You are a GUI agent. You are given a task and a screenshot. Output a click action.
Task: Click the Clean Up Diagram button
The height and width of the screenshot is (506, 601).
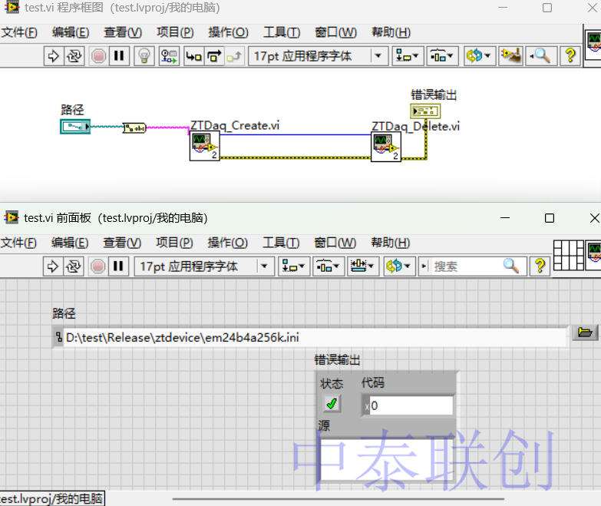tap(511, 56)
